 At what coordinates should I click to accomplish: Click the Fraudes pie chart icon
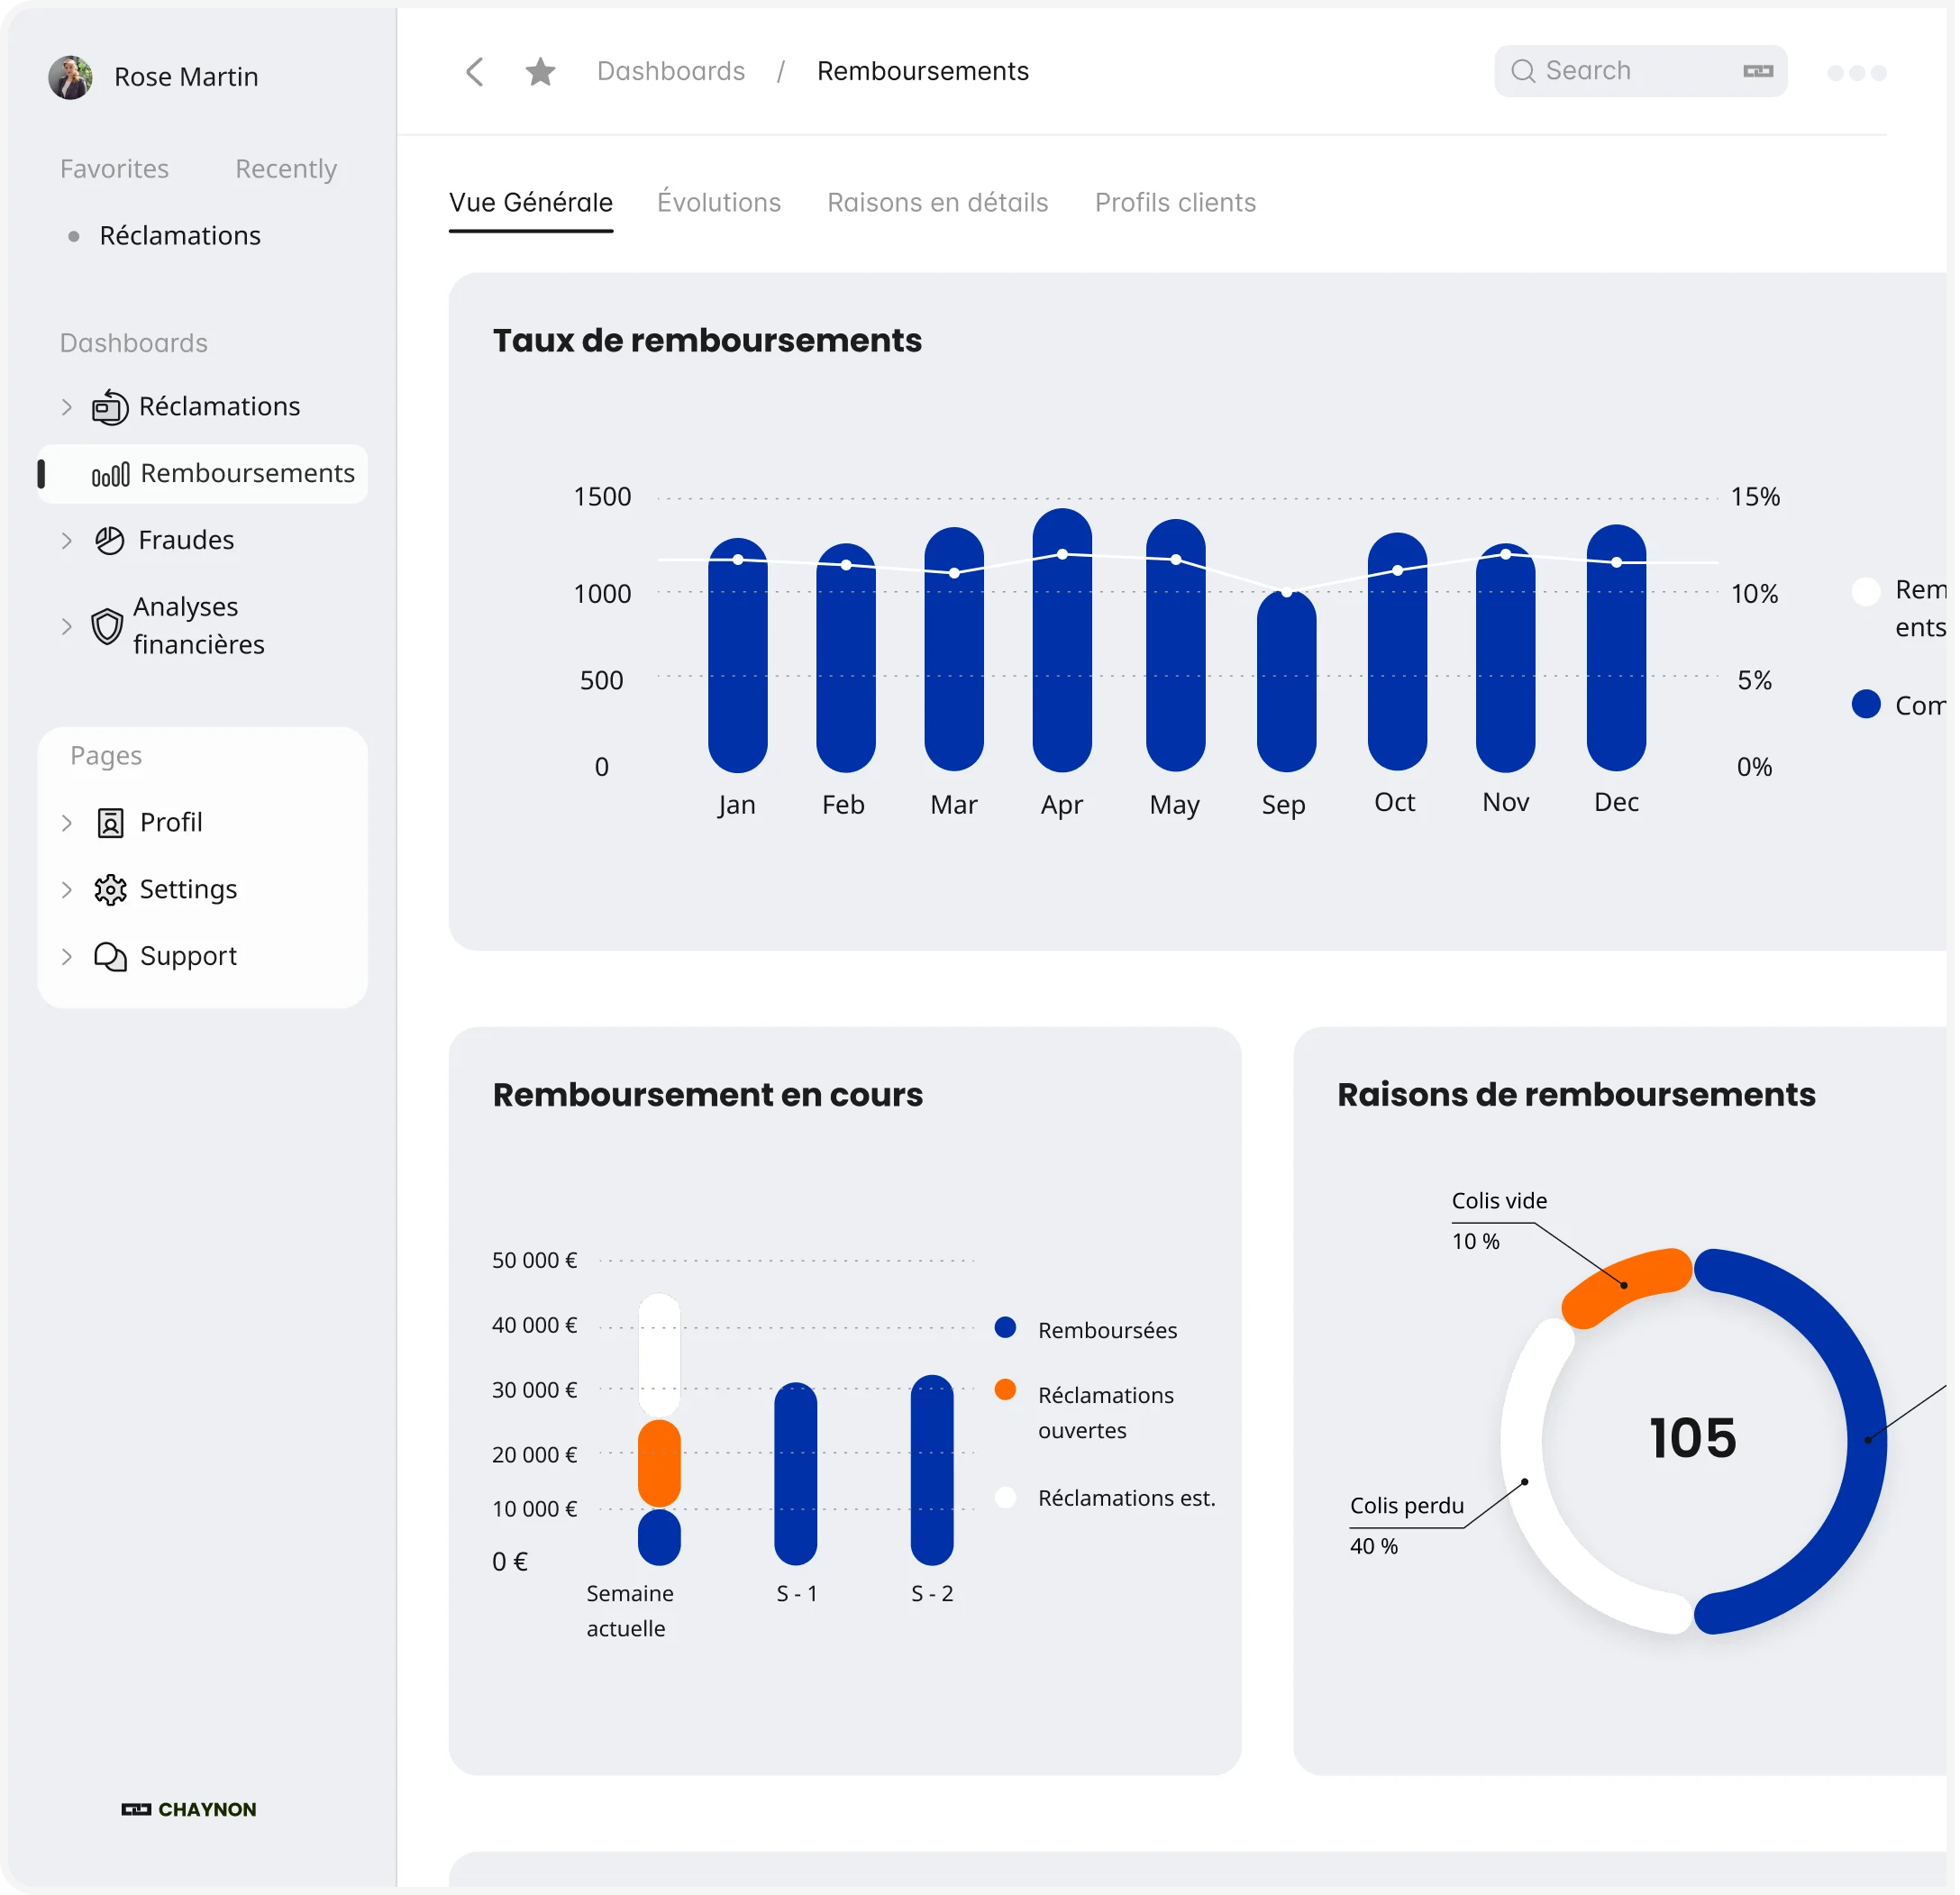pyautogui.click(x=109, y=541)
